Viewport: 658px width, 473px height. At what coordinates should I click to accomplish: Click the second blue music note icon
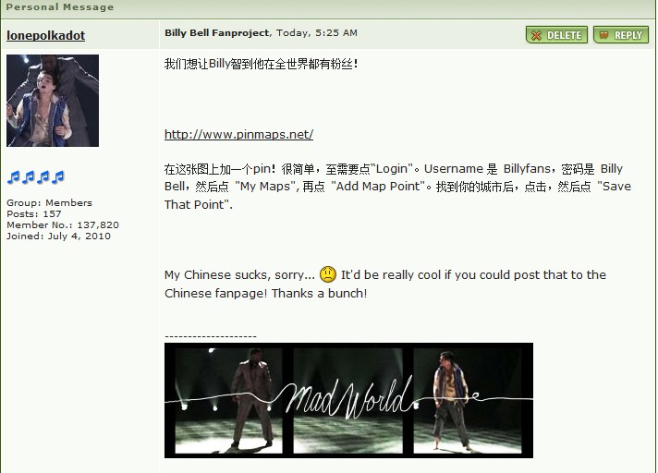tap(28, 177)
